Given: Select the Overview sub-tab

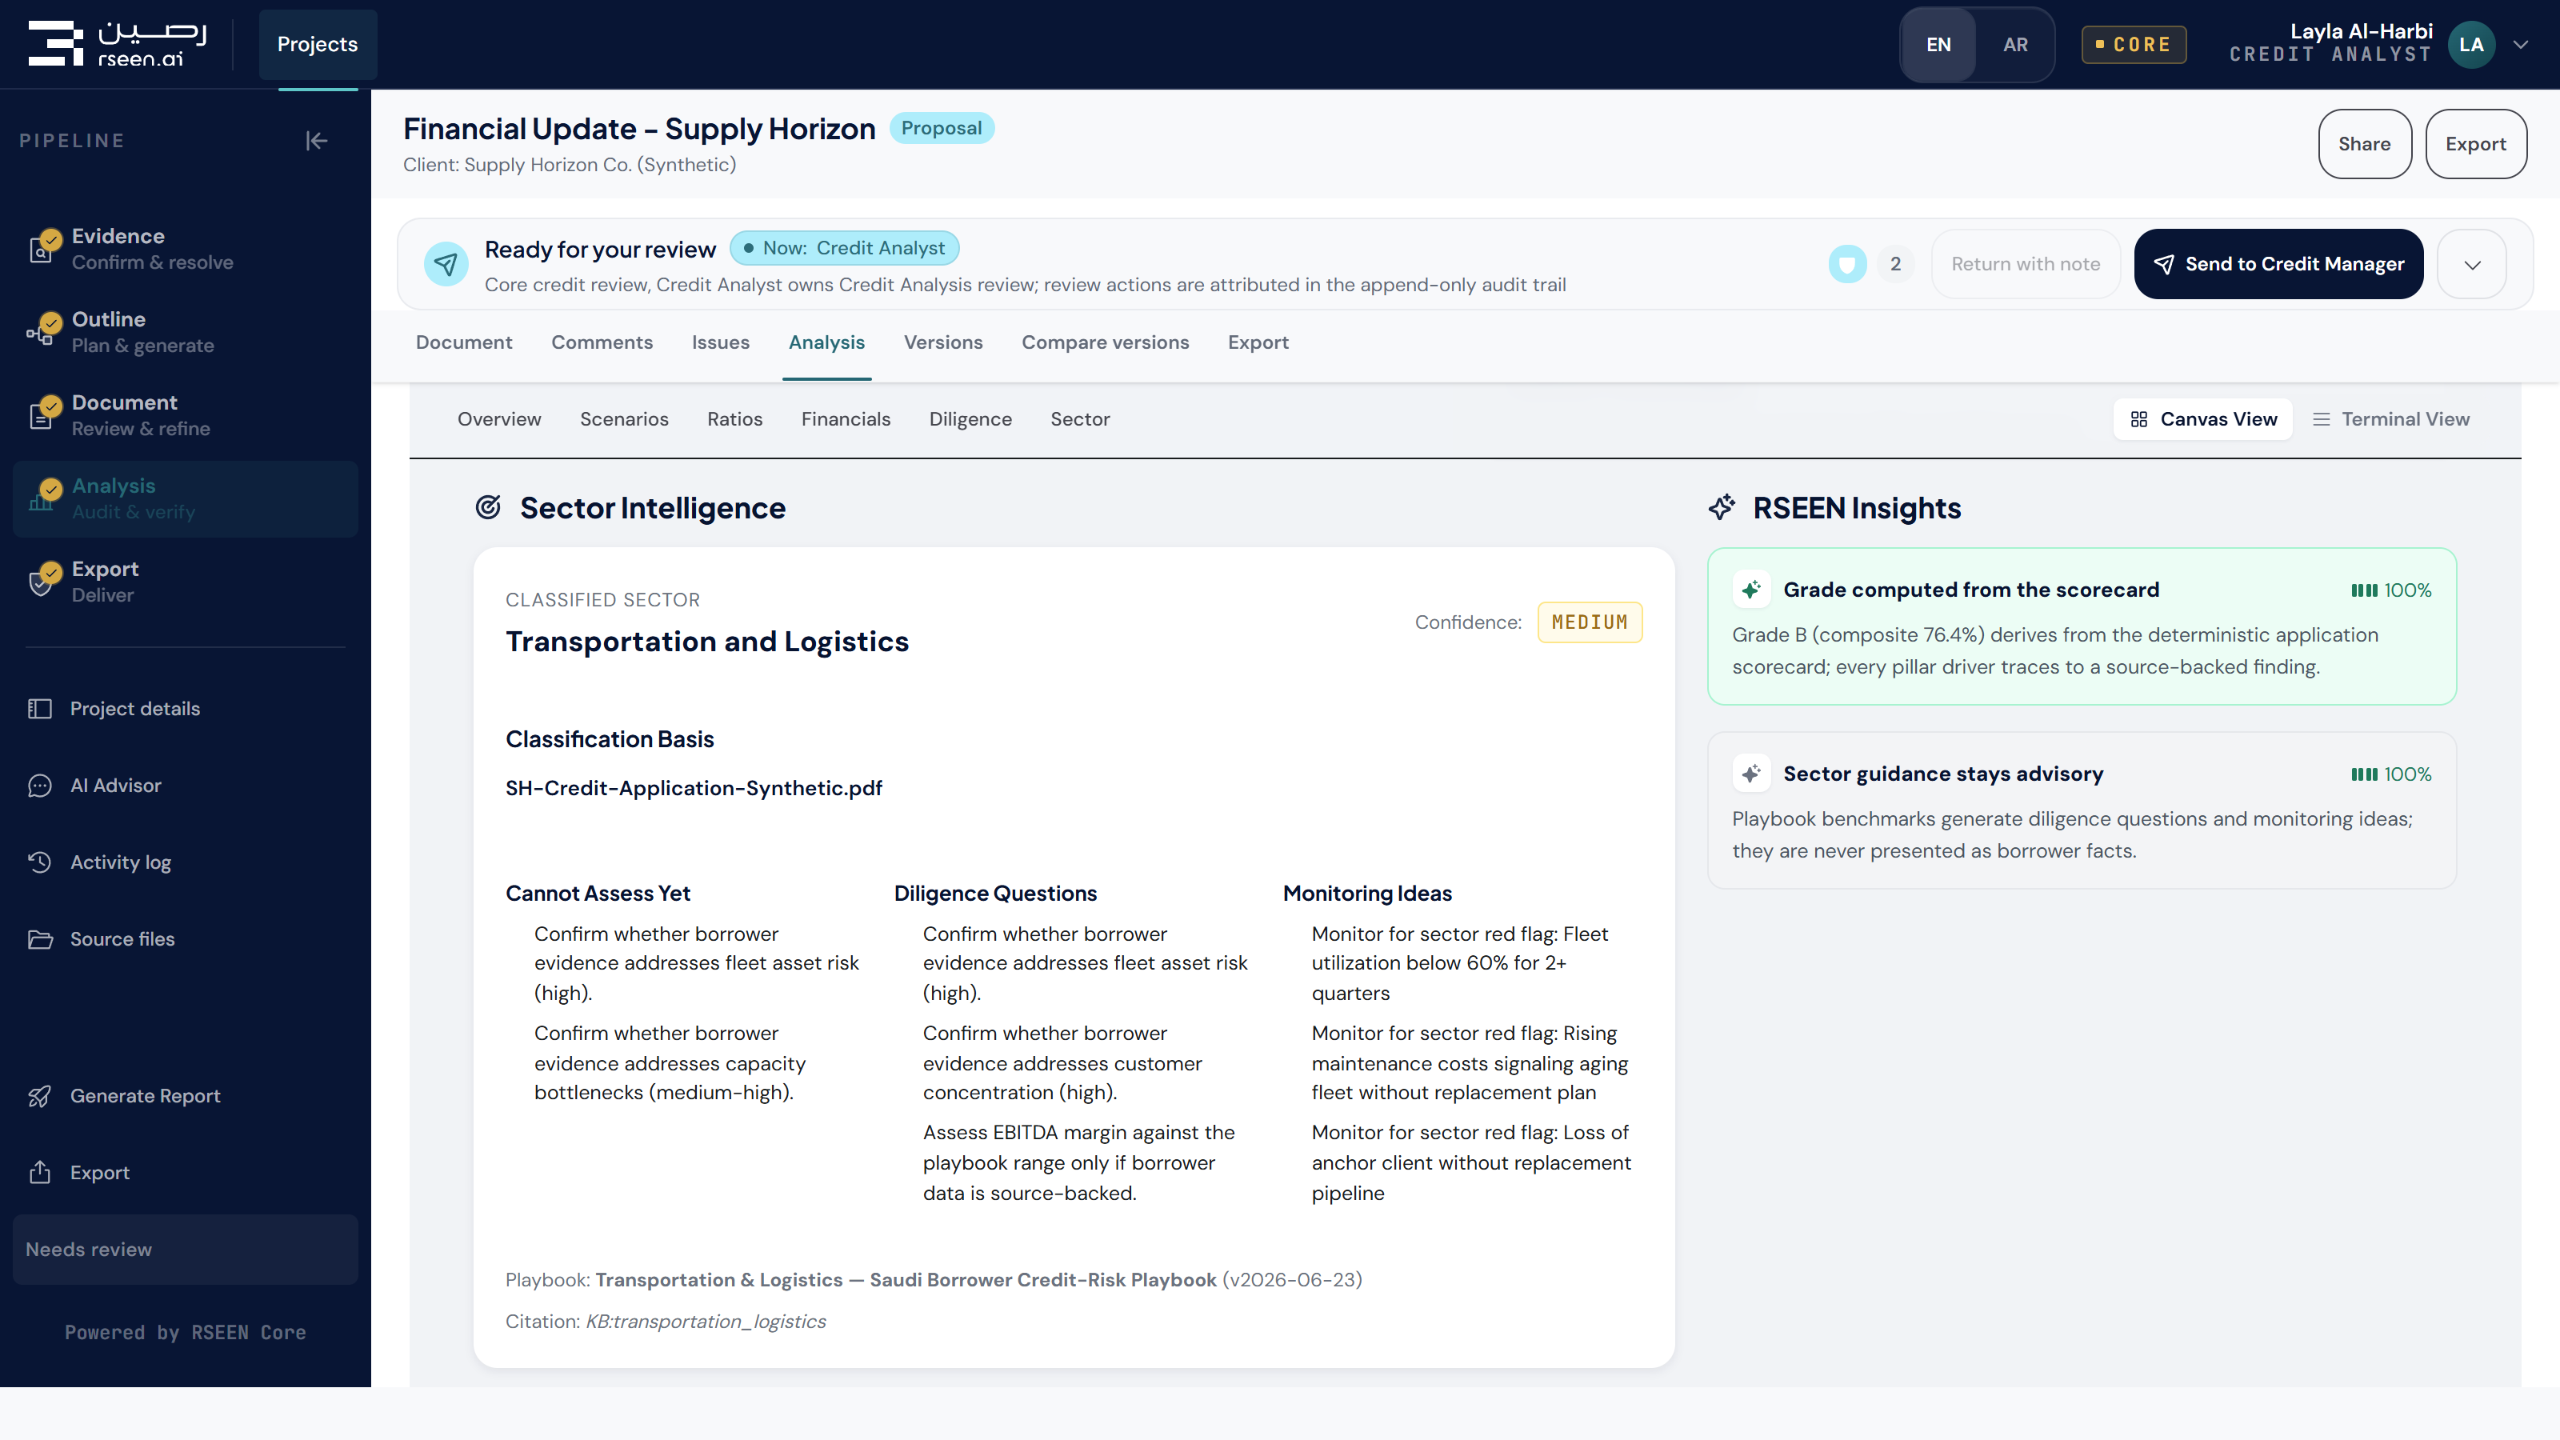Looking at the screenshot, I should pyautogui.click(x=499, y=419).
